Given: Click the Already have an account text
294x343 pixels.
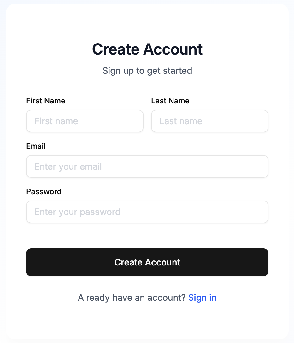Looking at the screenshot, I should point(131,298).
